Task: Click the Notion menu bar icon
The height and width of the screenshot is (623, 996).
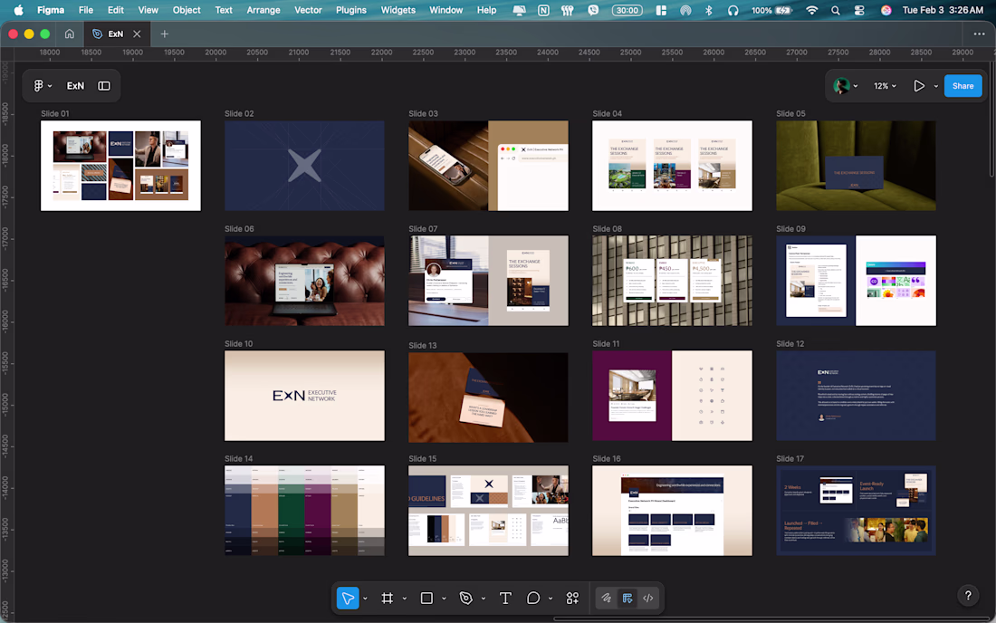Action: (x=544, y=10)
